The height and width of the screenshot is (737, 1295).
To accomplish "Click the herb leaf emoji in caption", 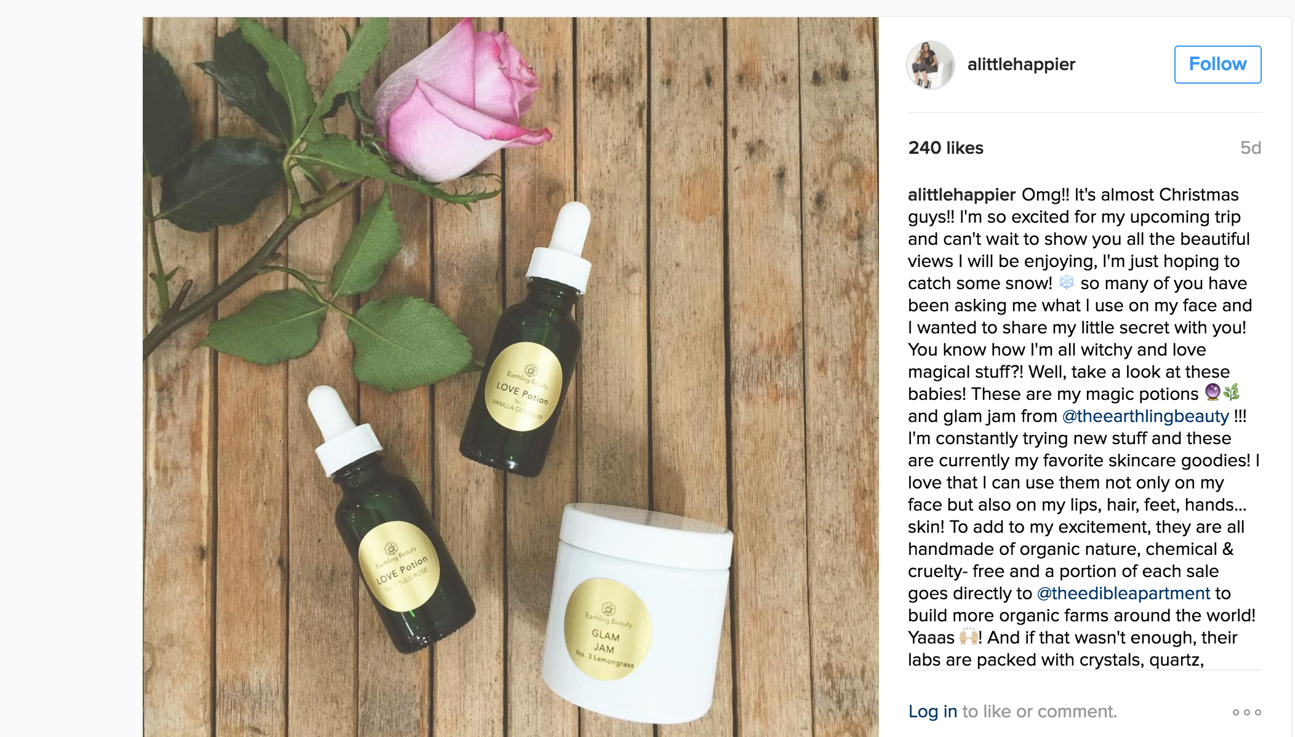I will (x=1231, y=392).
